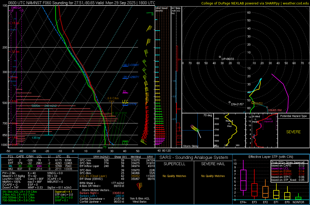
Task: Click the SigSvr = 611 m3/s3 value
Action: [59, 187]
